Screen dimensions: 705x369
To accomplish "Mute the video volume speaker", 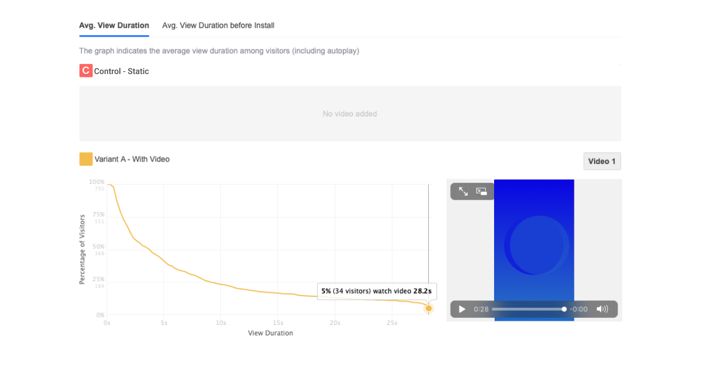I will point(602,309).
